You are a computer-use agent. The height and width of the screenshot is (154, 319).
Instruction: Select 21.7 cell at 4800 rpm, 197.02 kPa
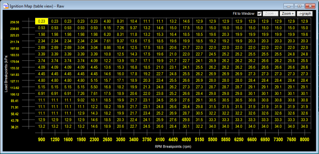pos(186,47)
